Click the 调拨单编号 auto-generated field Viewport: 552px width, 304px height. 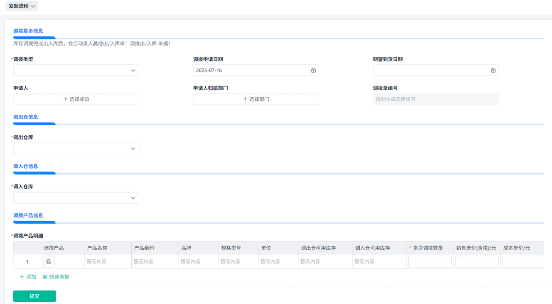pyautogui.click(x=436, y=99)
